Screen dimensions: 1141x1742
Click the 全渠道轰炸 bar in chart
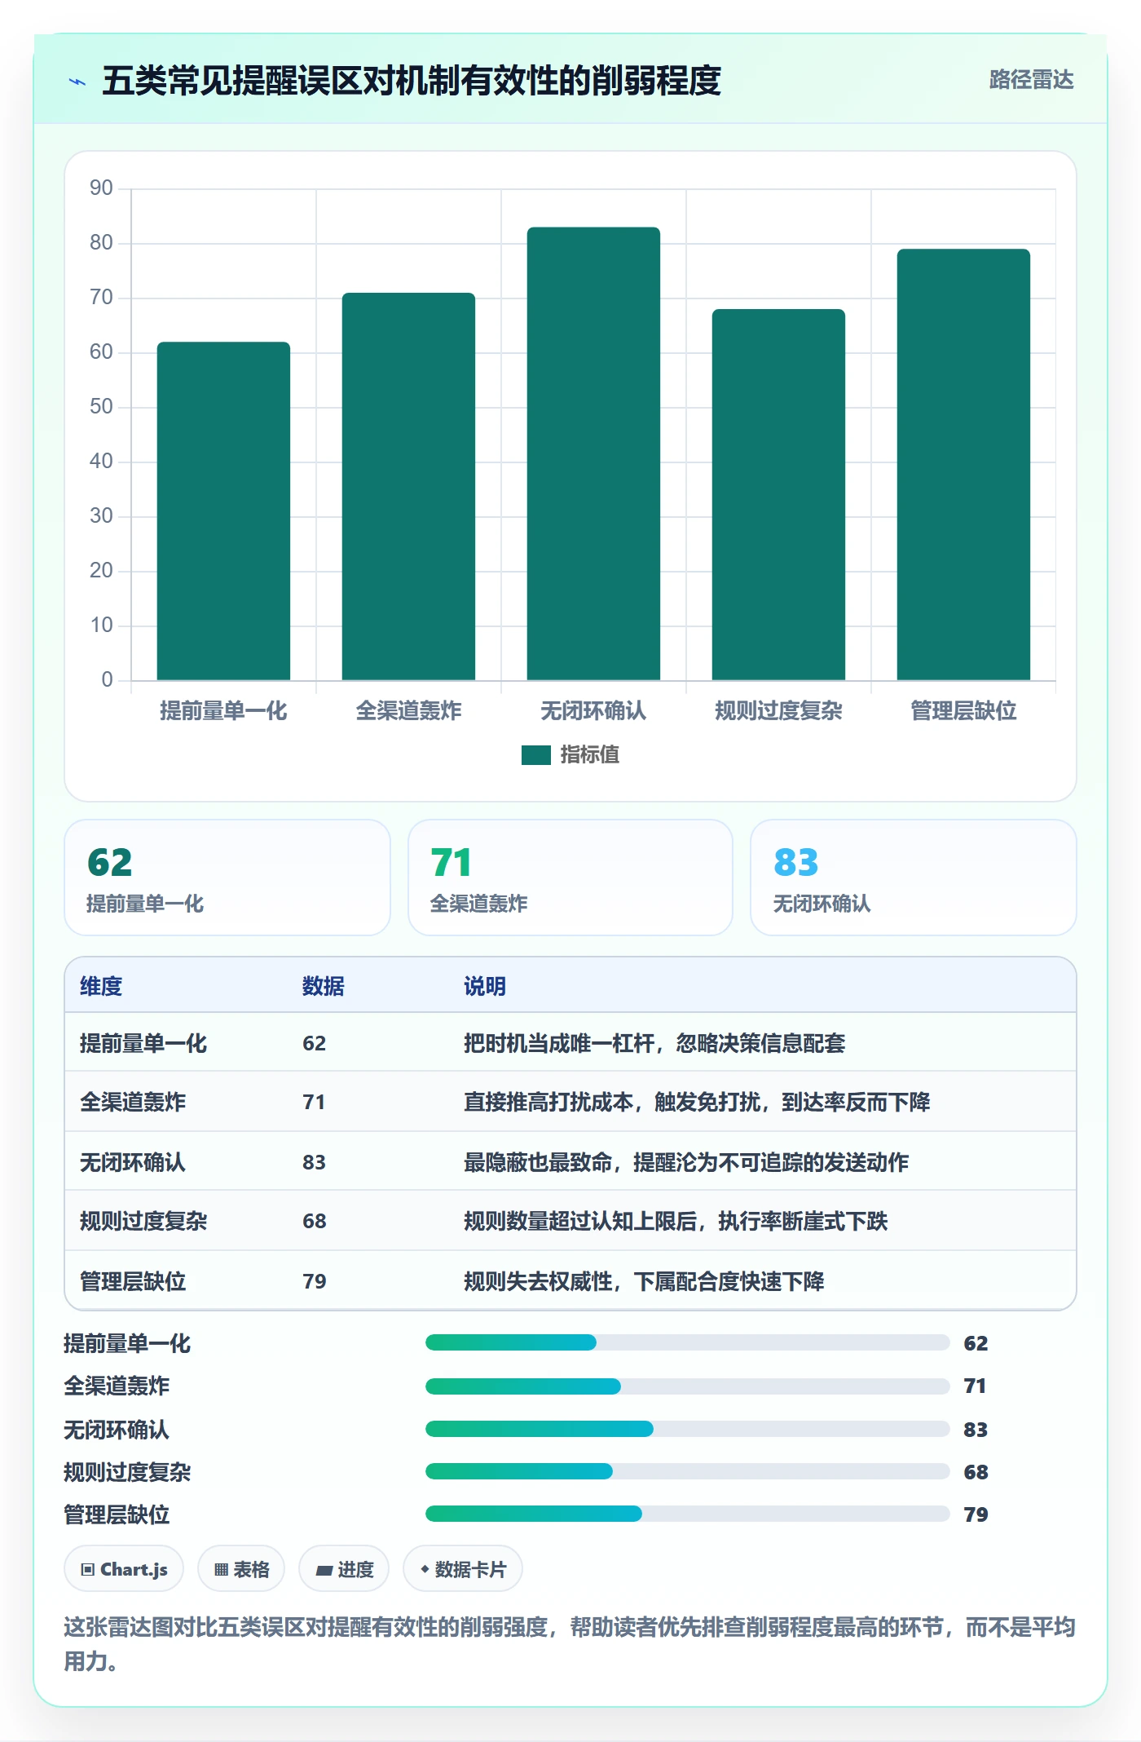408,486
